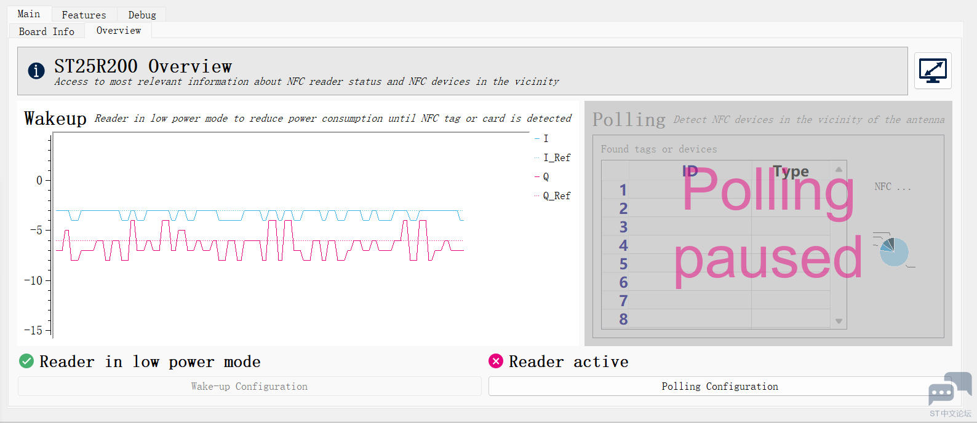
Task: Click the chat bubble forum icon
Action: tap(950, 389)
